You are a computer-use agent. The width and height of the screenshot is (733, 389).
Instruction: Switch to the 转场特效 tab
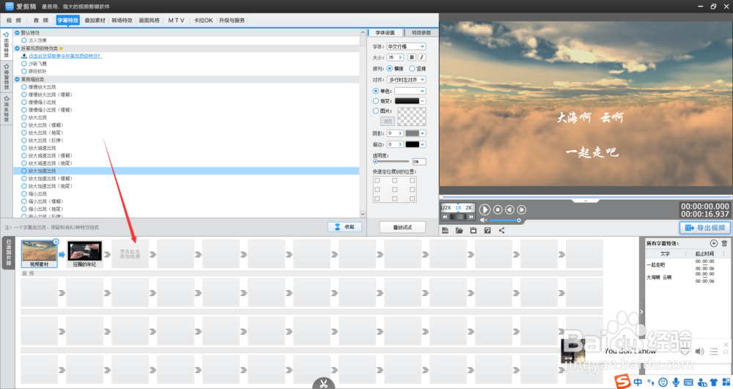[x=122, y=21]
